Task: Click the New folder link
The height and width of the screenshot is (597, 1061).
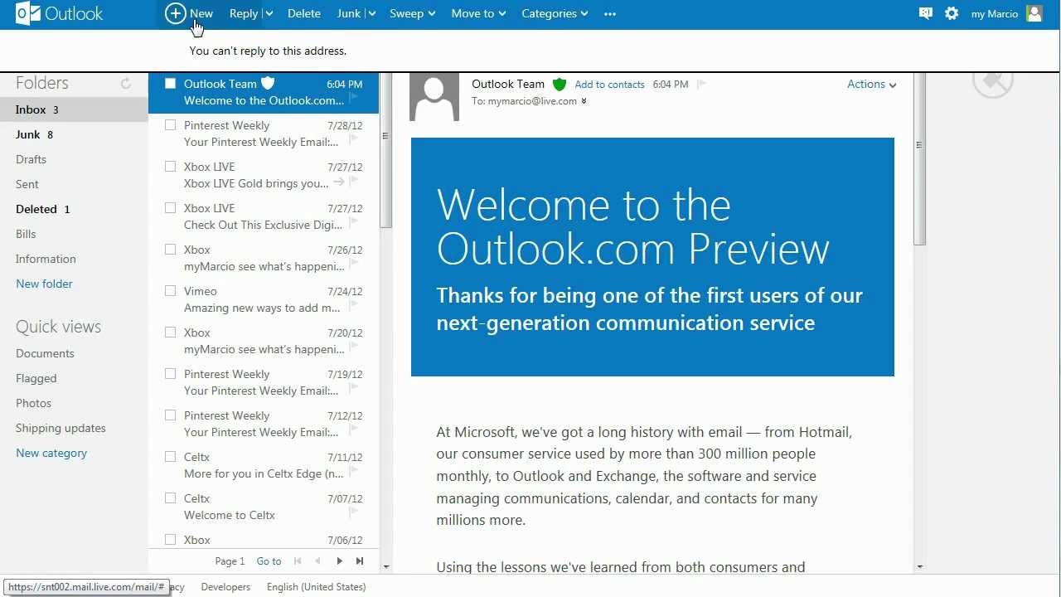Action: pos(44,284)
